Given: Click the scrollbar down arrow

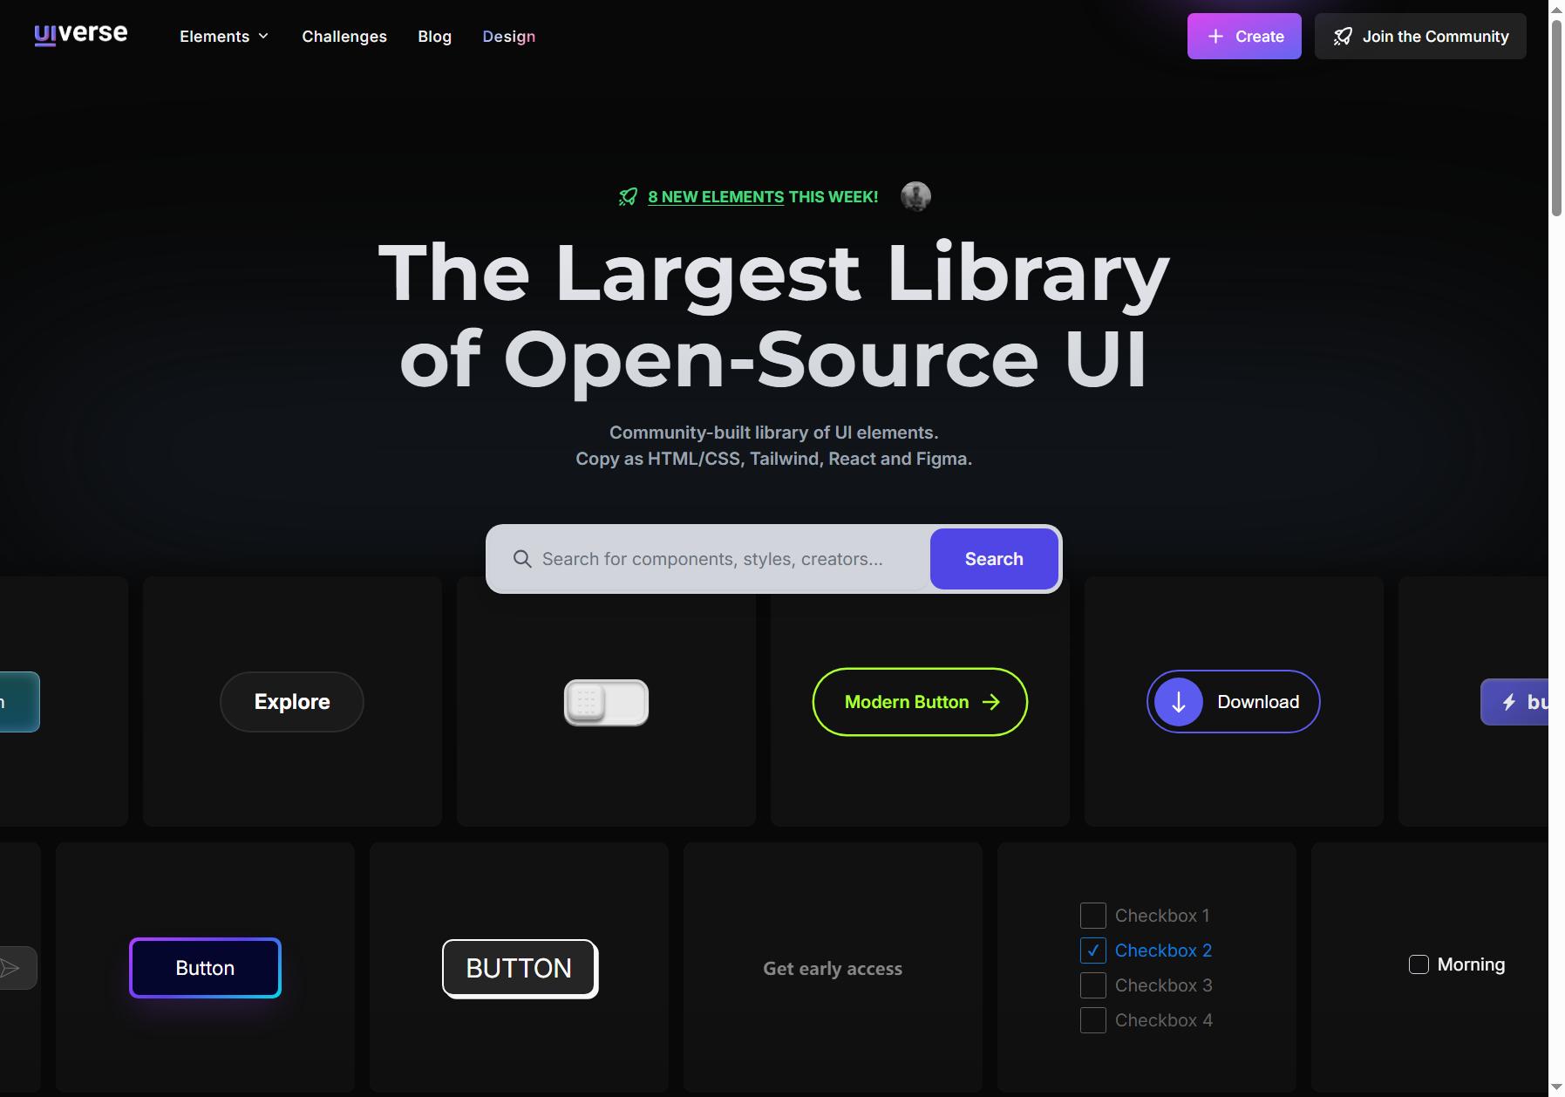Looking at the screenshot, I should [x=1556, y=1087].
